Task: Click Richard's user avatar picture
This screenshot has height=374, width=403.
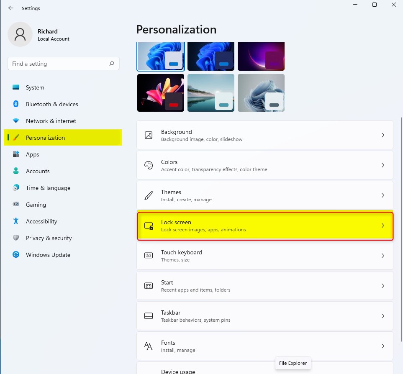Action: [x=20, y=34]
